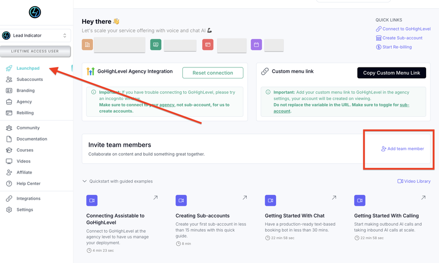
Task: Click the Rebilling card icon
Action: [x=9, y=113]
